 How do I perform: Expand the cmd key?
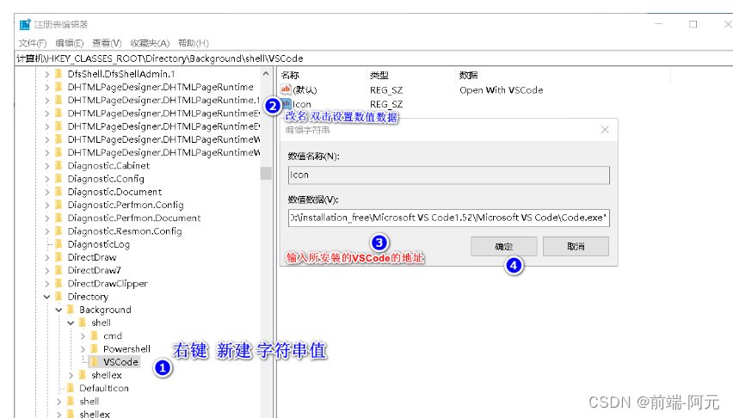click(x=83, y=335)
